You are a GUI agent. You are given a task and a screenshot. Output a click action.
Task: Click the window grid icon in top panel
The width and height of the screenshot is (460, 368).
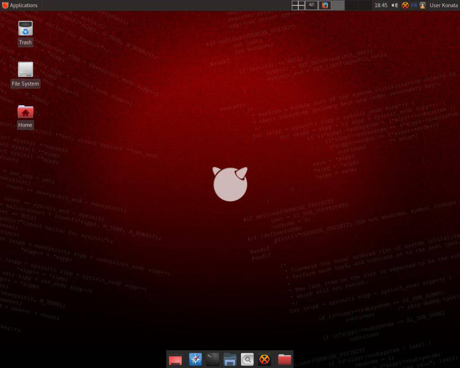point(298,5)
